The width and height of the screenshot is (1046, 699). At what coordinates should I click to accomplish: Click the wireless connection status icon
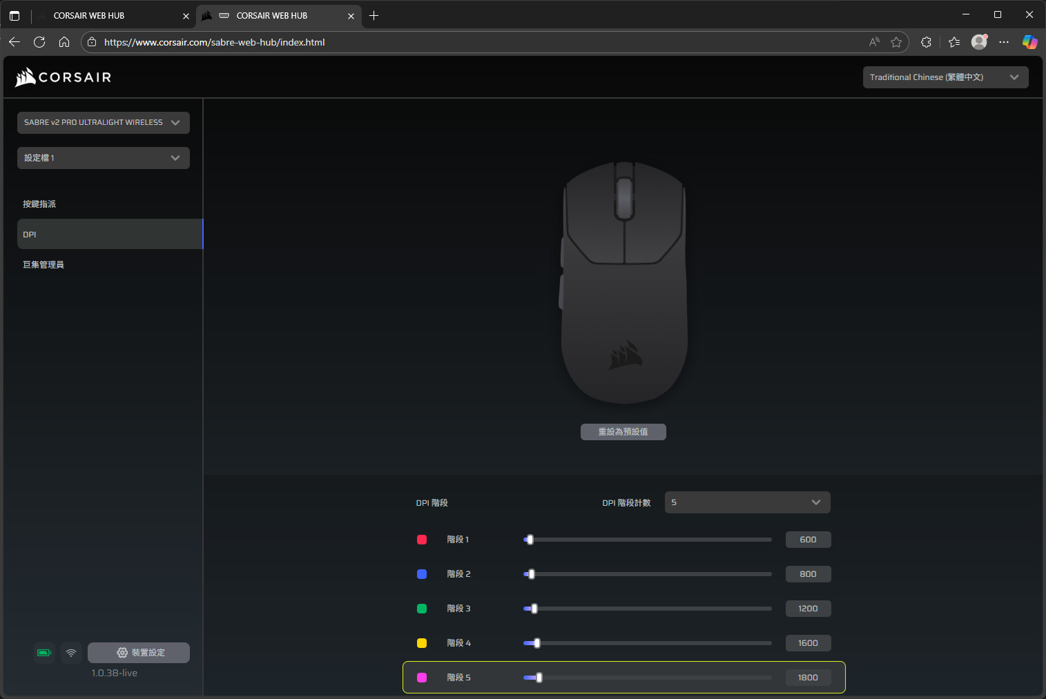tap(71, 653)
